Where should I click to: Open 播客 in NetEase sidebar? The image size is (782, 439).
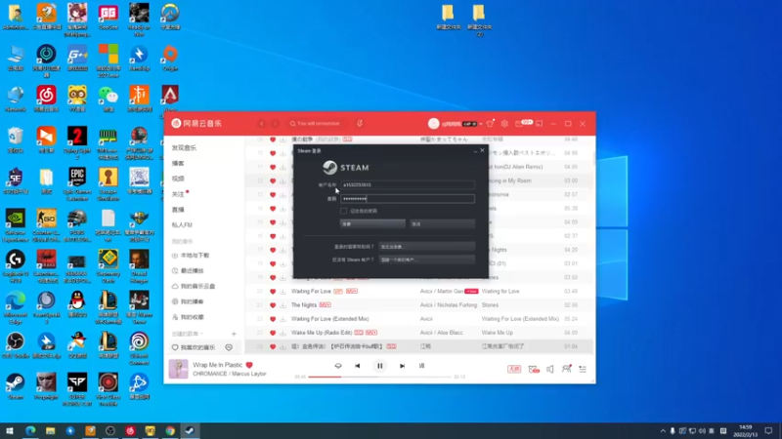pyautogui.click(x=178, y=163)
